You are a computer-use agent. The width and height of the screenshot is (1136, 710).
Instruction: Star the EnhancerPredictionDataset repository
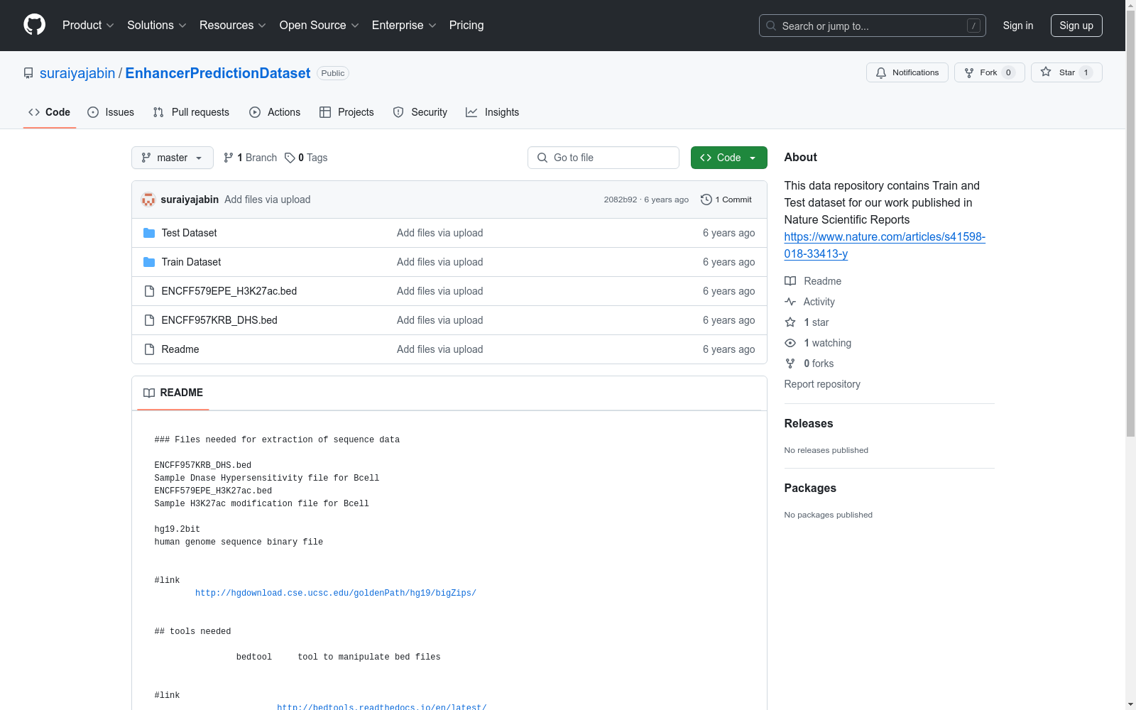pyautogui.click(x=1066, y=72)
